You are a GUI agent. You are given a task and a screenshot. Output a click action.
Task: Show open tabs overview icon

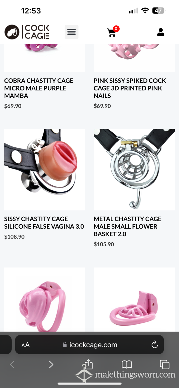click(x=164, y=364)
